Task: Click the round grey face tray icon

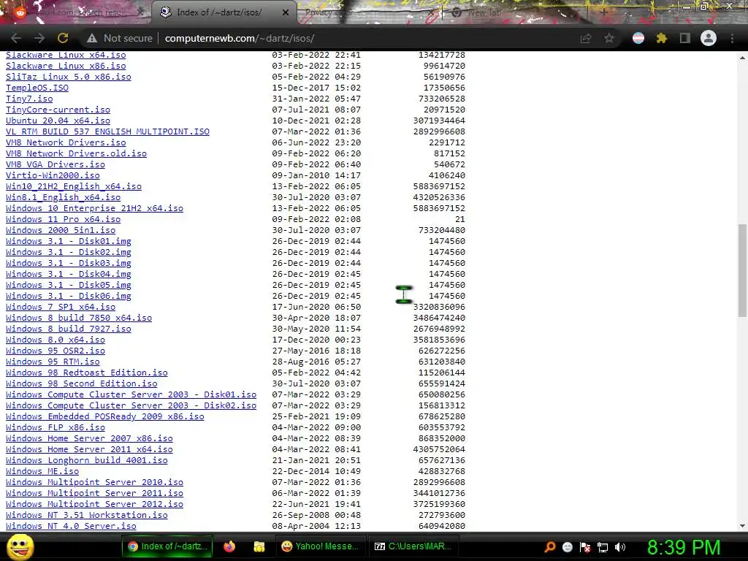Action: pyautogui.click(x=567, y=547)
